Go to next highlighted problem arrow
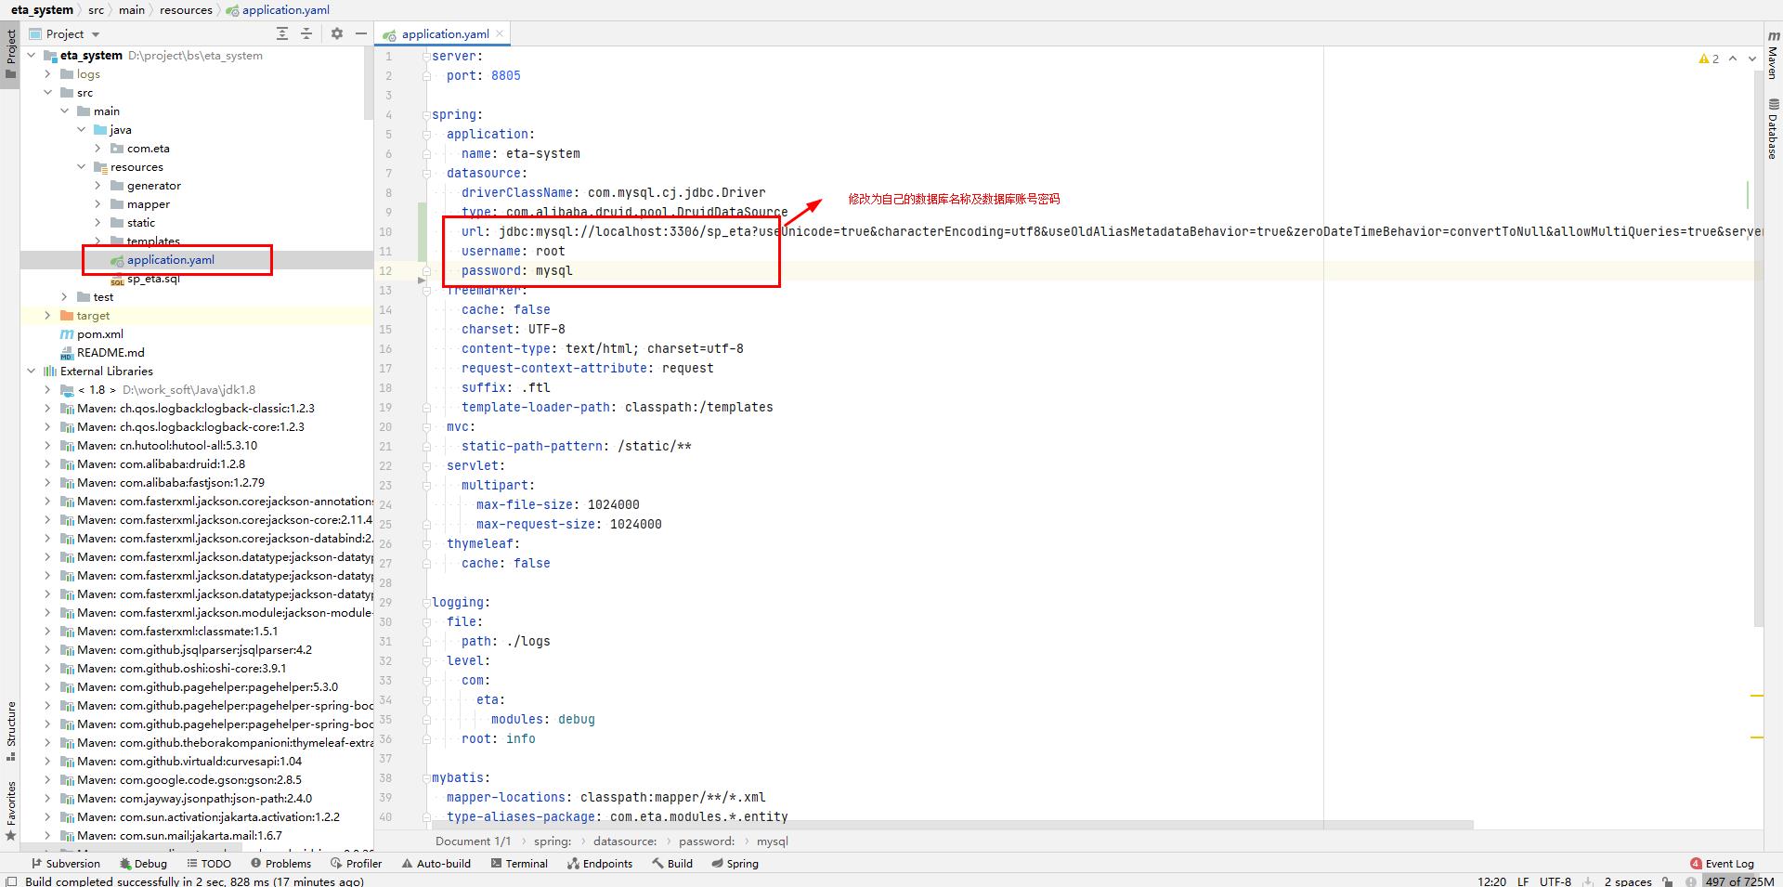 click(x=1752, y=59)
